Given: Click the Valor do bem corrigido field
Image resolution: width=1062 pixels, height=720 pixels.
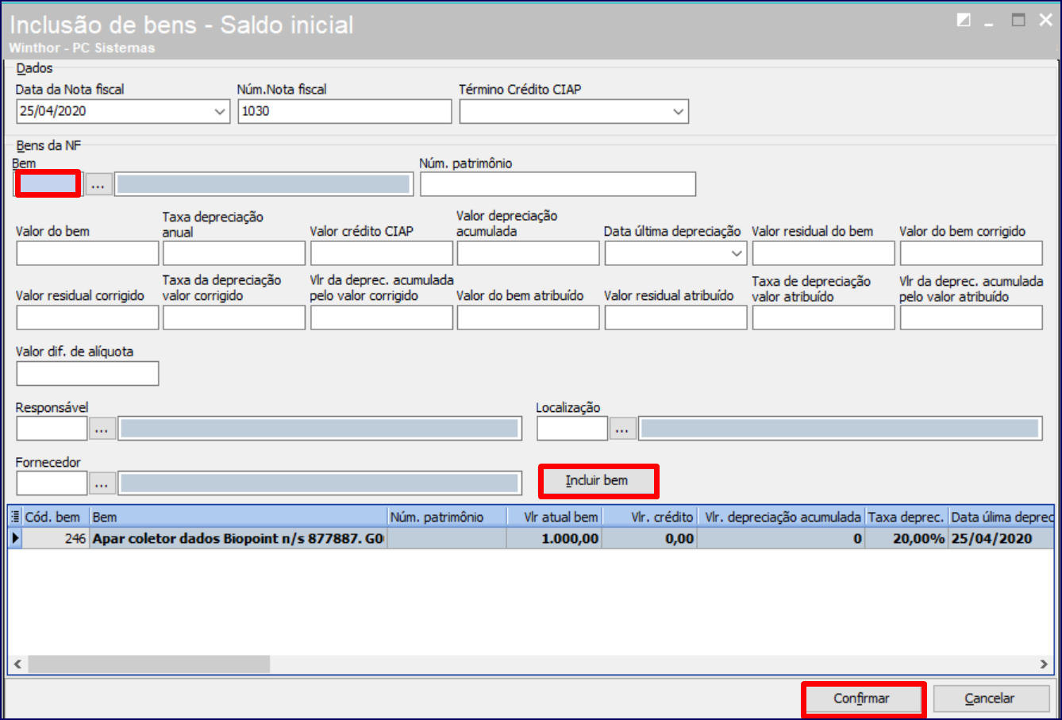Looking at the screenshot, I should 972,253.
